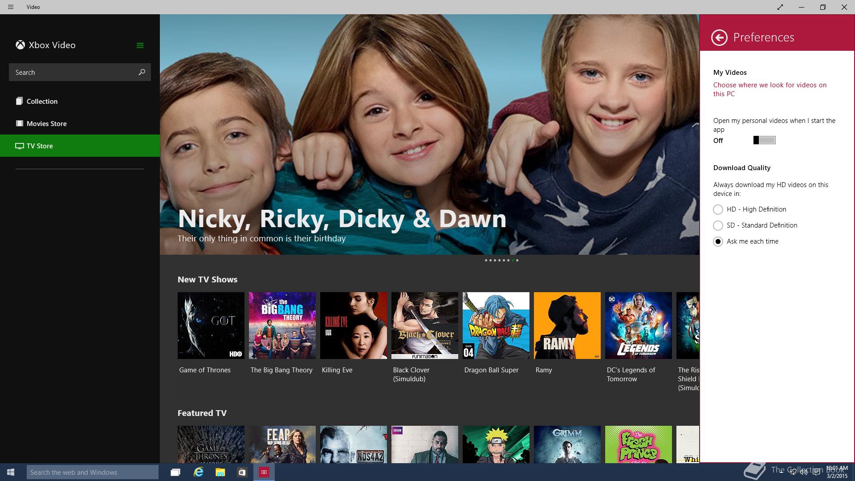Click Choose where we look for videos link
This screenshot has width=855, height=481.
(x=770, y=90)
